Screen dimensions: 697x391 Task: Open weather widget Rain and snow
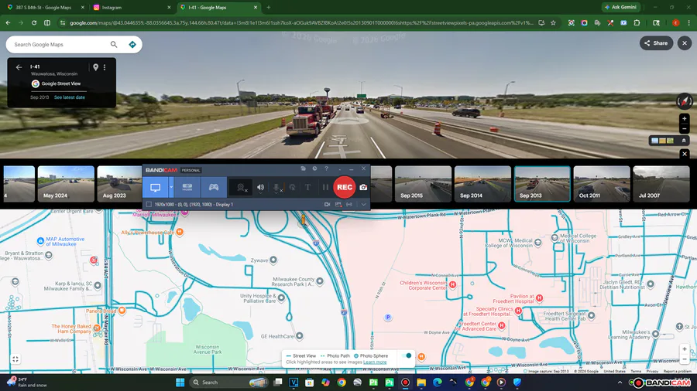click(x=26, y=382)
